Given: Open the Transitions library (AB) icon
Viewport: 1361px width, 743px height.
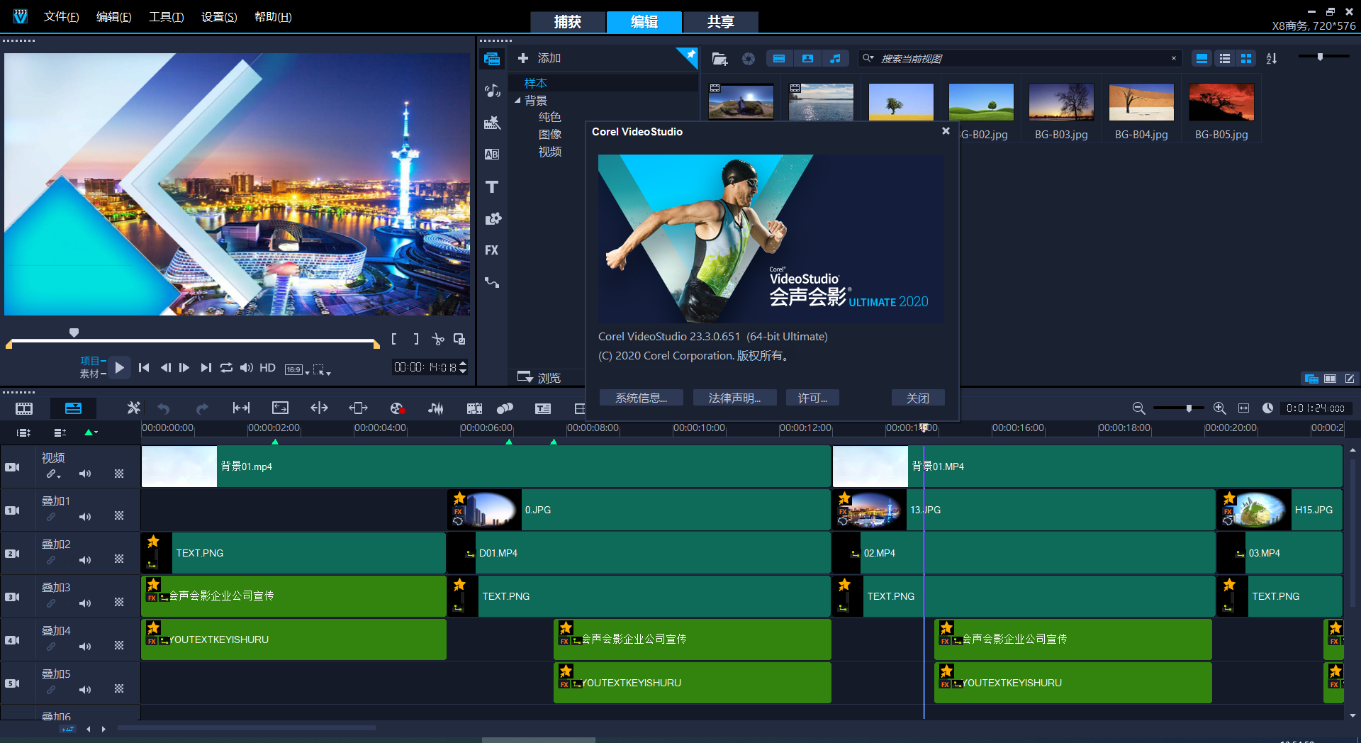Looking at the screenshot, I should click(x=492, y=155).
